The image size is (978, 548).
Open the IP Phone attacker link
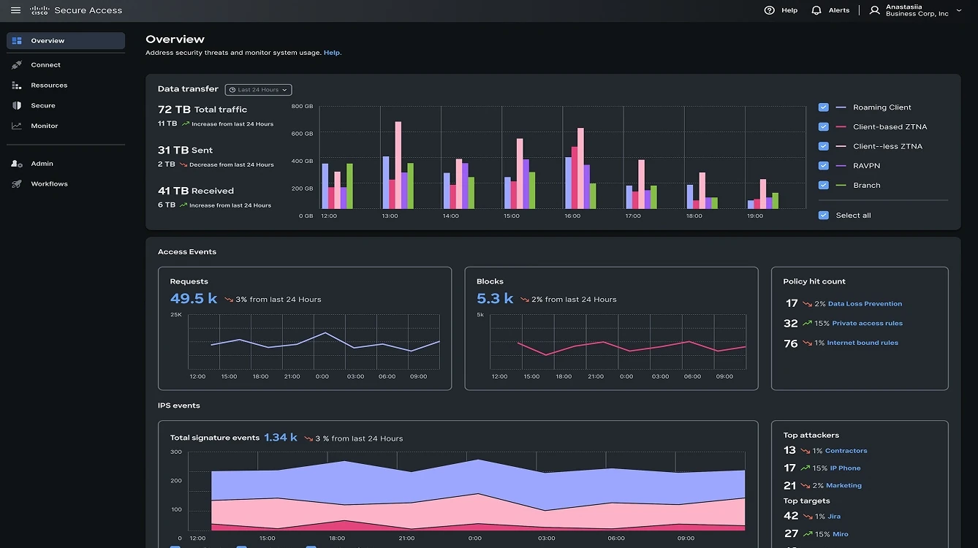click(845, 468)
